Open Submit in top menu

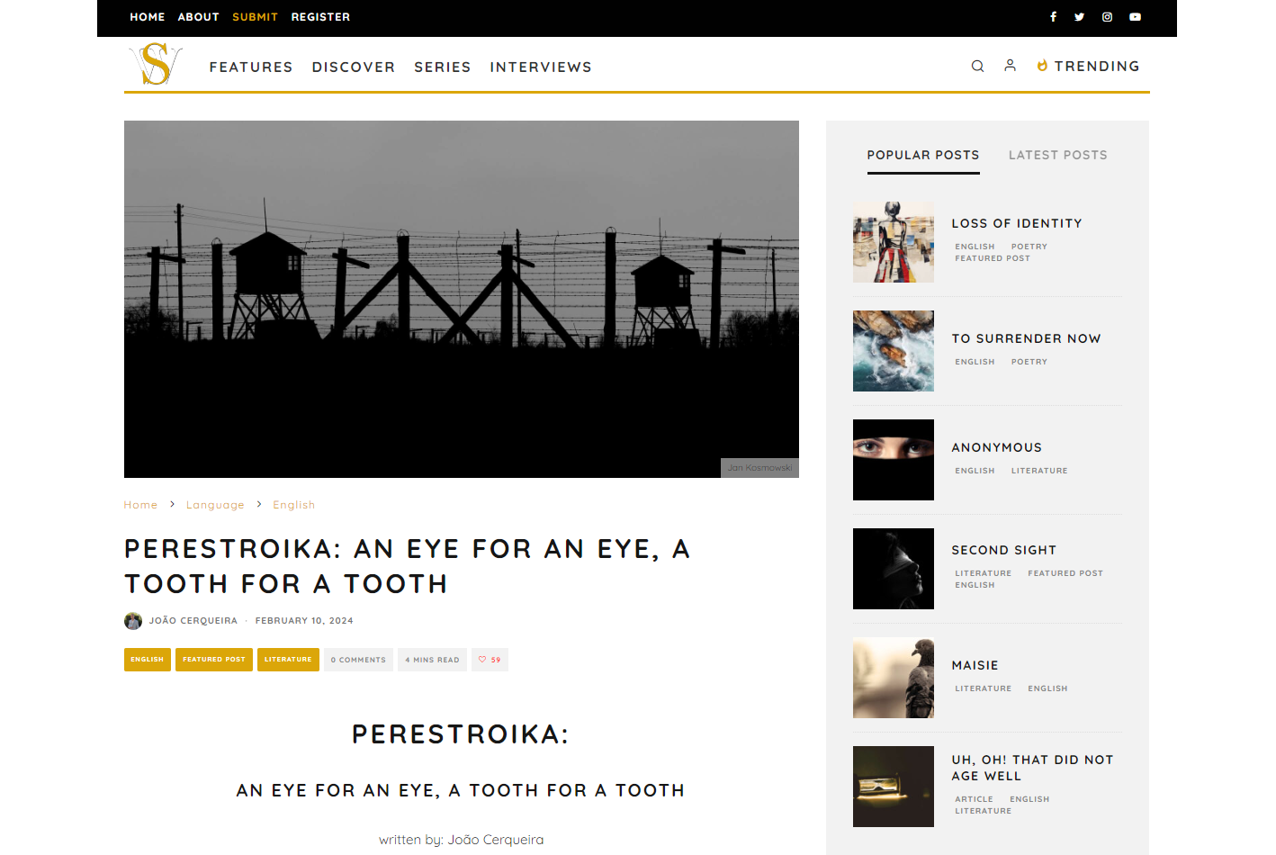pos(256,17)
